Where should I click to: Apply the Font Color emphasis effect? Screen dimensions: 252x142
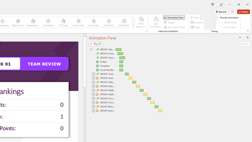coord(94,22)
